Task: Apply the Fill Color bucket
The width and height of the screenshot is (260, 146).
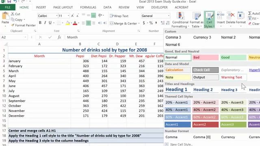Action: (x=68, y=23)
